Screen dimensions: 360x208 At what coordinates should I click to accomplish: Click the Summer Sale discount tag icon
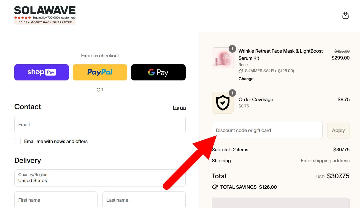(x=241, y=71)
